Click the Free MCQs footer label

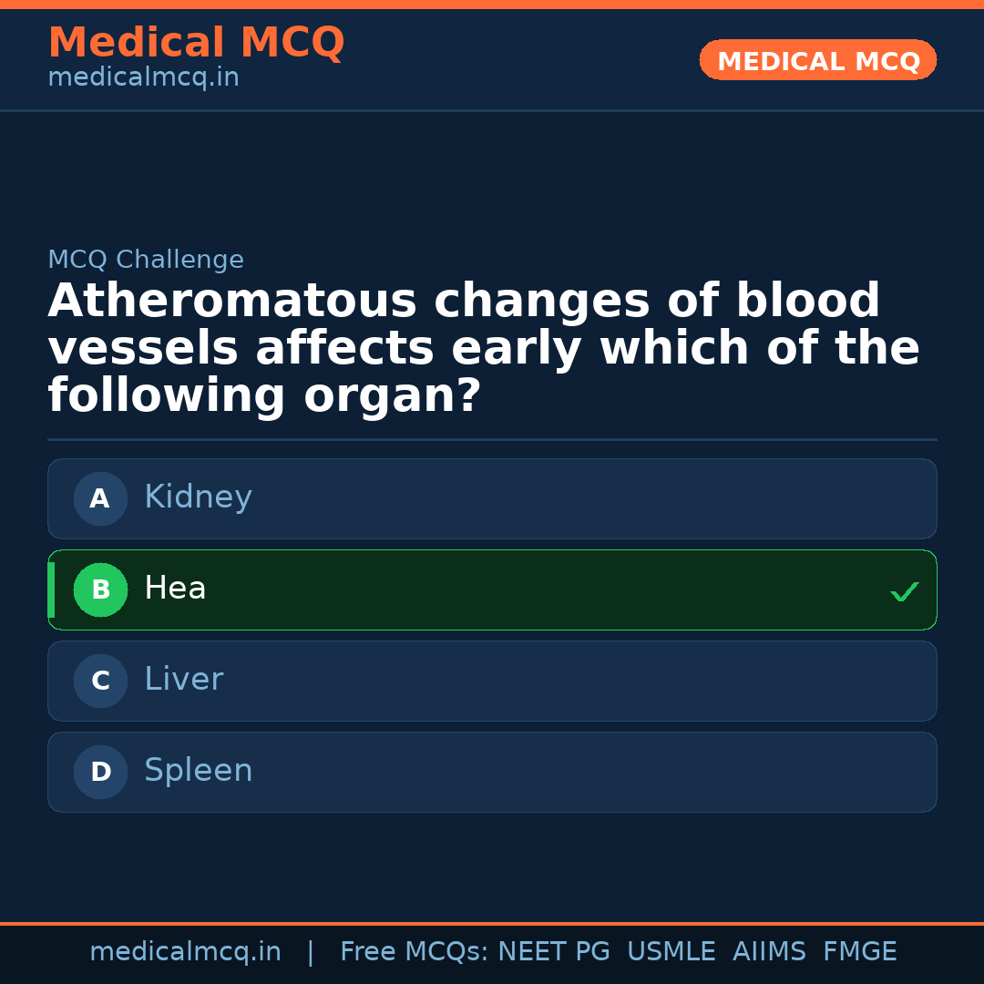414,952
